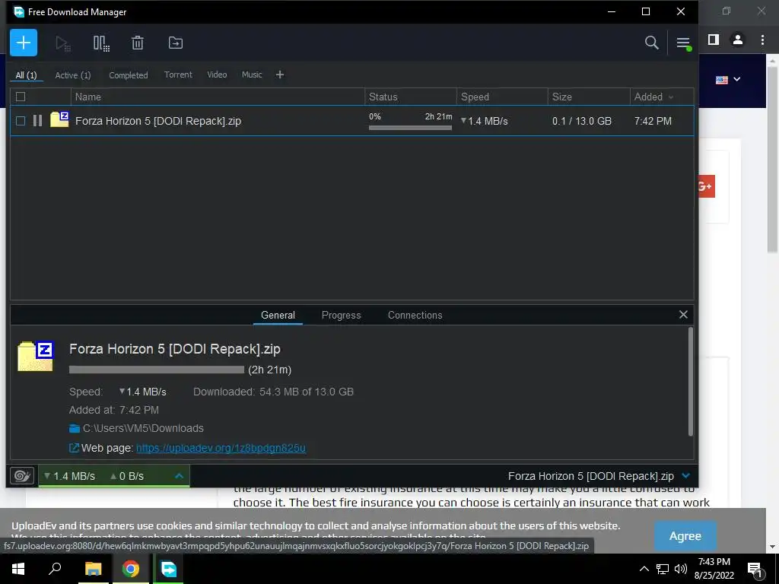
Task: Sort by Size column header
Action: click(x=589, y=97)
